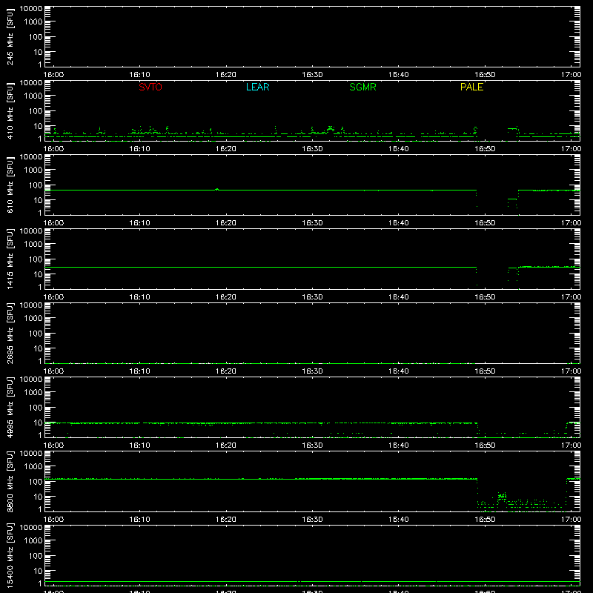Viewport: 593px width, 593px height.
Task: Click the 1000 tick label of 15400 MHz panel
Action: coord(33,540)
